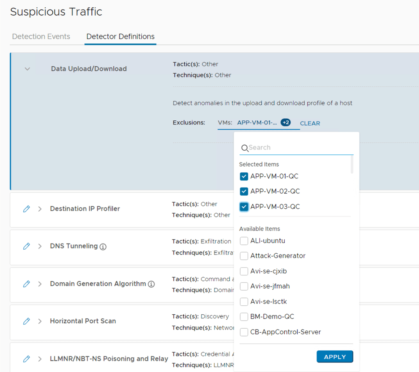Uncheck APP-VM-01-QC in Selected Items
The height and width of the screenshot is (372, 419).
click(x=244, y=176)
